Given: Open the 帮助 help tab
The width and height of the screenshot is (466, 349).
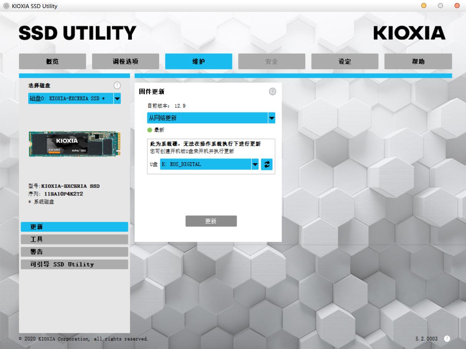Looking at the screenshot, I should click(x=418, y=61).
